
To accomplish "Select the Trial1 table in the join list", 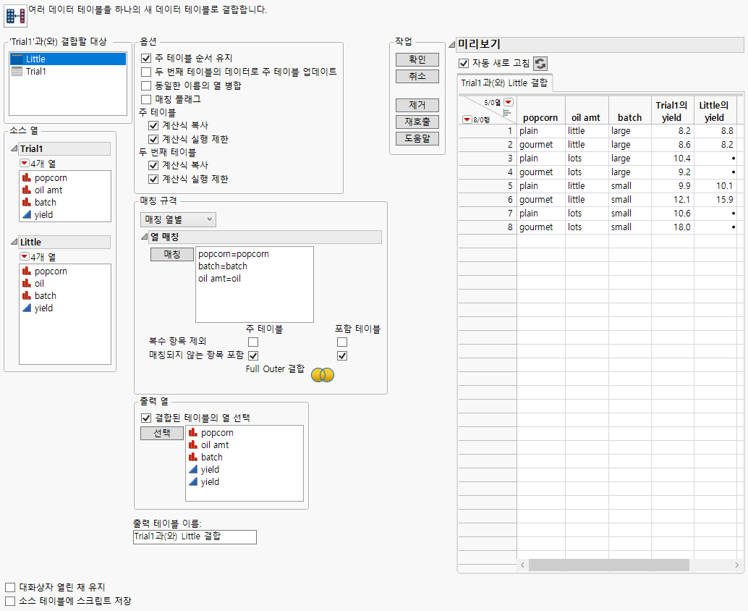I will click(x=36, y=72).
